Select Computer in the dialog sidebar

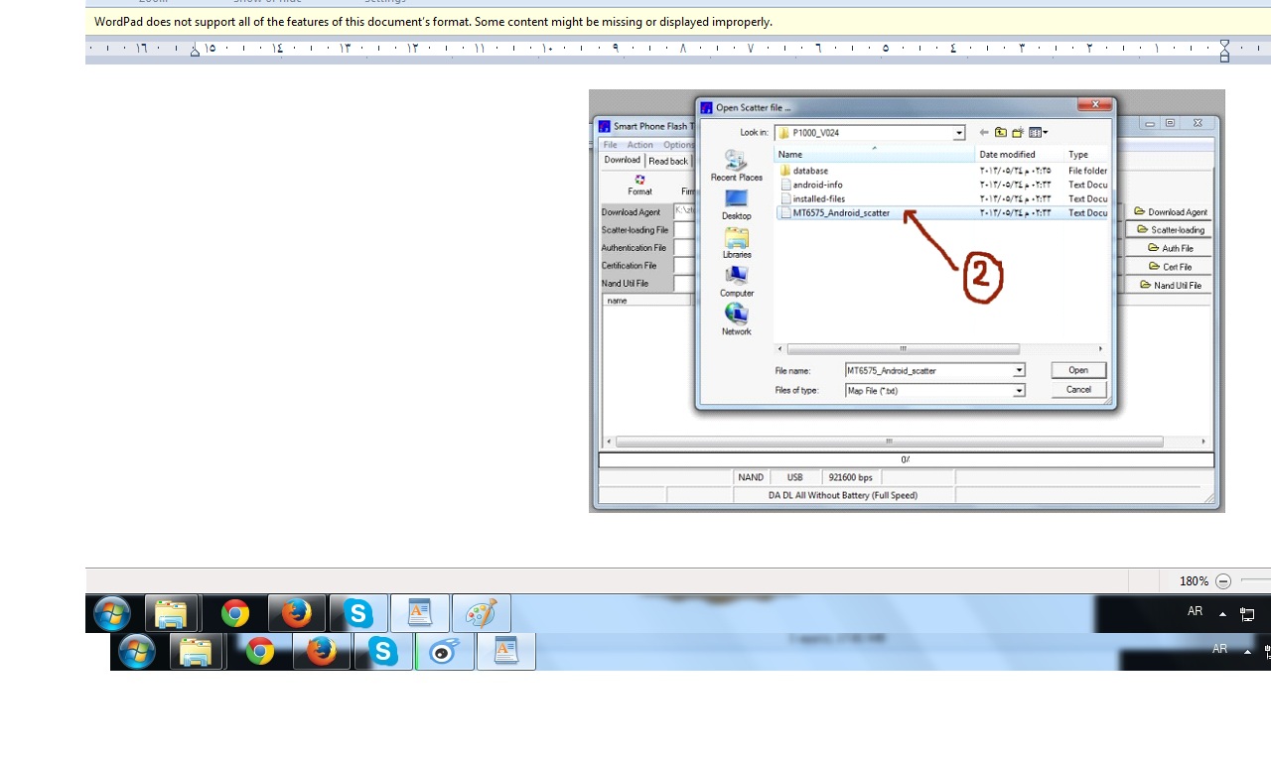point(737,282)
